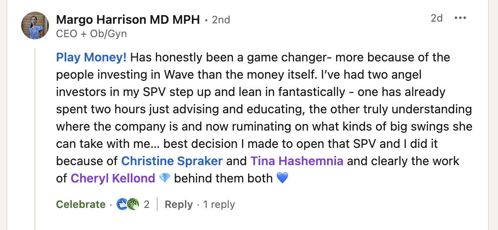
Task: Visit Tina Hashemnia's mentioned profile
Action: [297, 161]
